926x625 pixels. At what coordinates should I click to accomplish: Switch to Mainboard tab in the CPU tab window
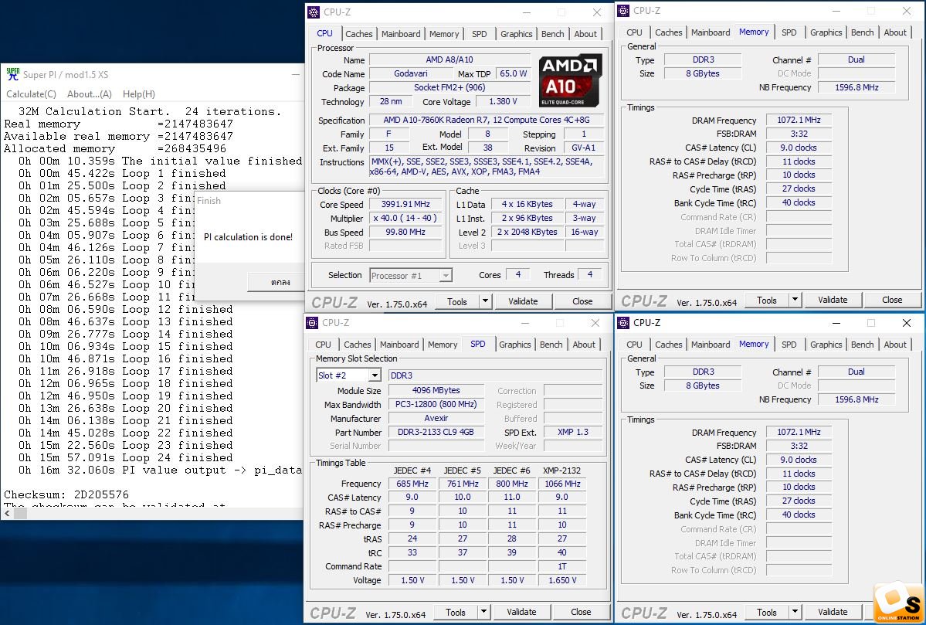[x=401, y=34]
